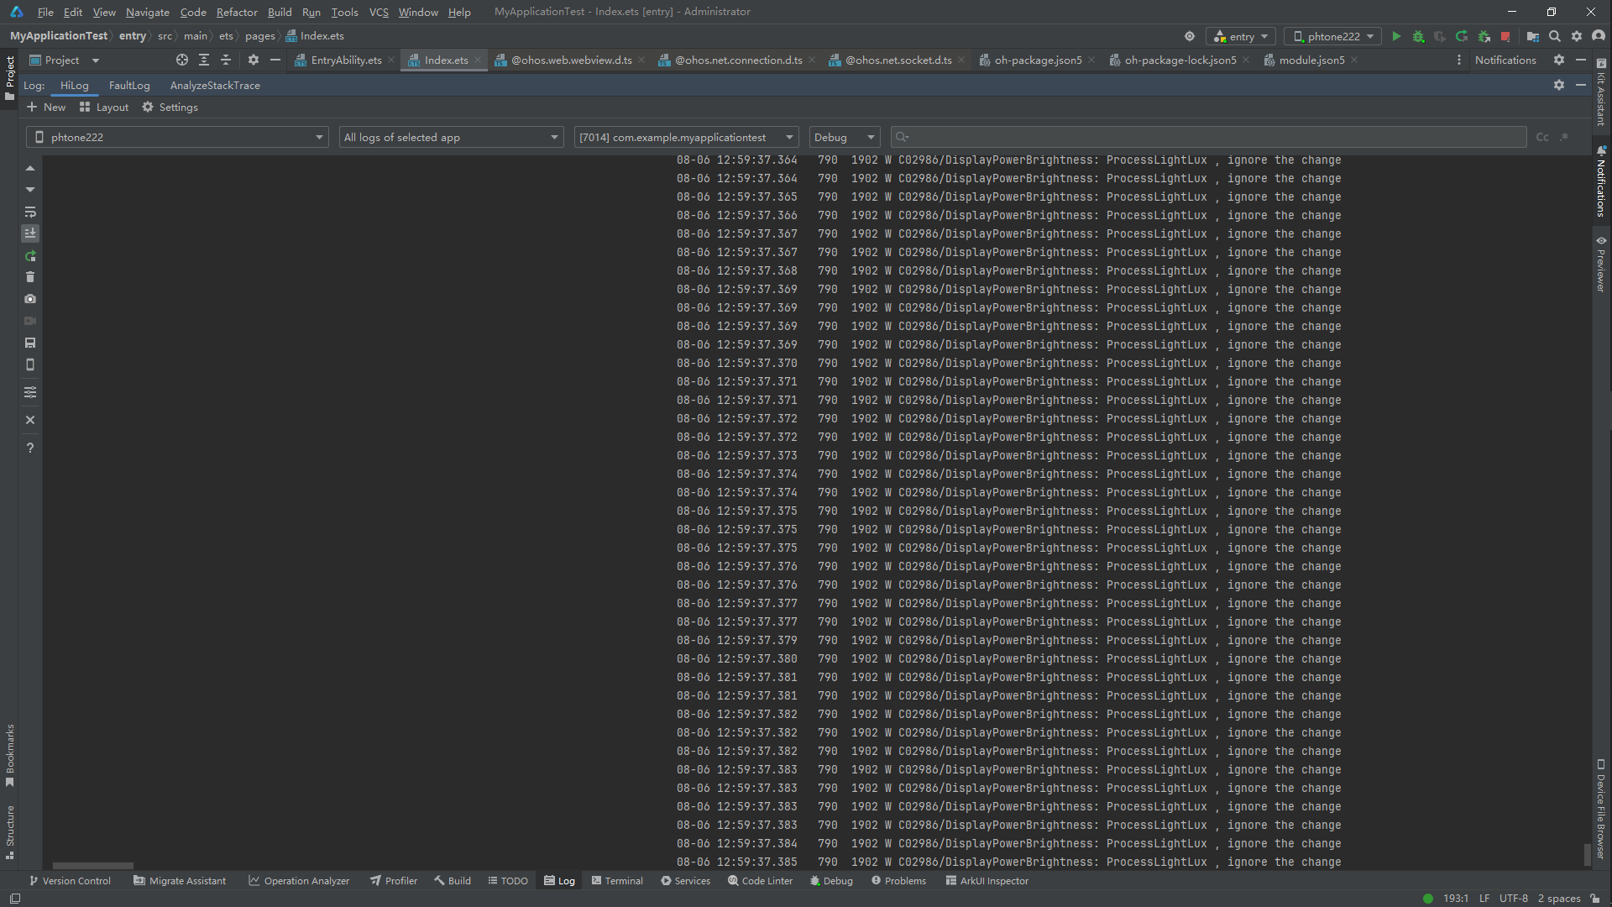Open IDE settings gear in top toolbar
1612x907 pixels.
[1577, 36]
